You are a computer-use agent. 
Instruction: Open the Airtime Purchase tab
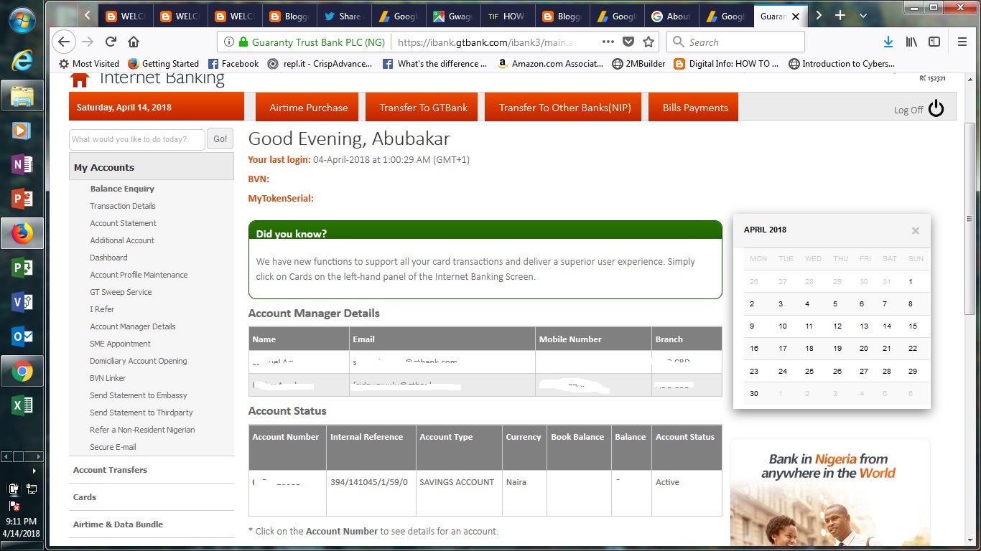(309, 108)
